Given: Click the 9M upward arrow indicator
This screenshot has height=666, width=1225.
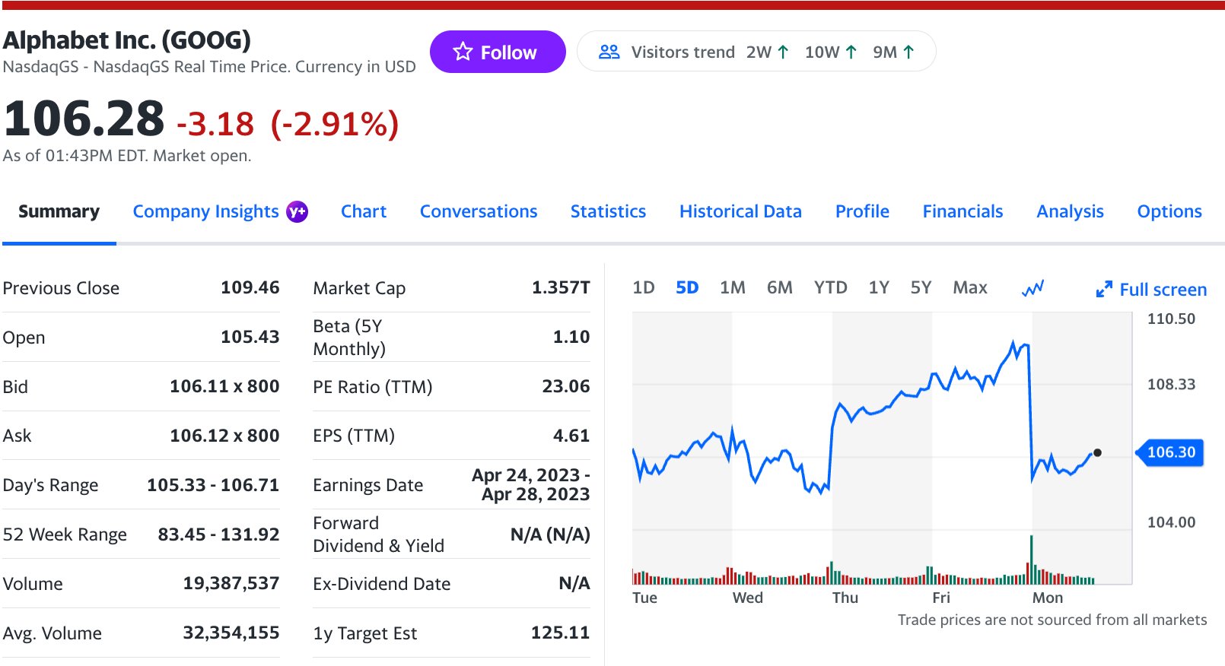Looking at the screenshot, I should click(x=908, y=52).
